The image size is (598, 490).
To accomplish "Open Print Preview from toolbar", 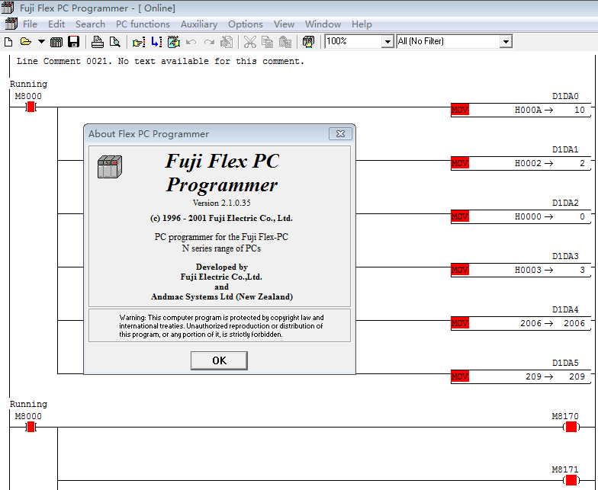I will tap(114, 41).
